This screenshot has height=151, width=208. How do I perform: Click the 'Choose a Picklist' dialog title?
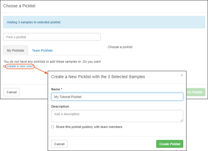pos(19,6)
